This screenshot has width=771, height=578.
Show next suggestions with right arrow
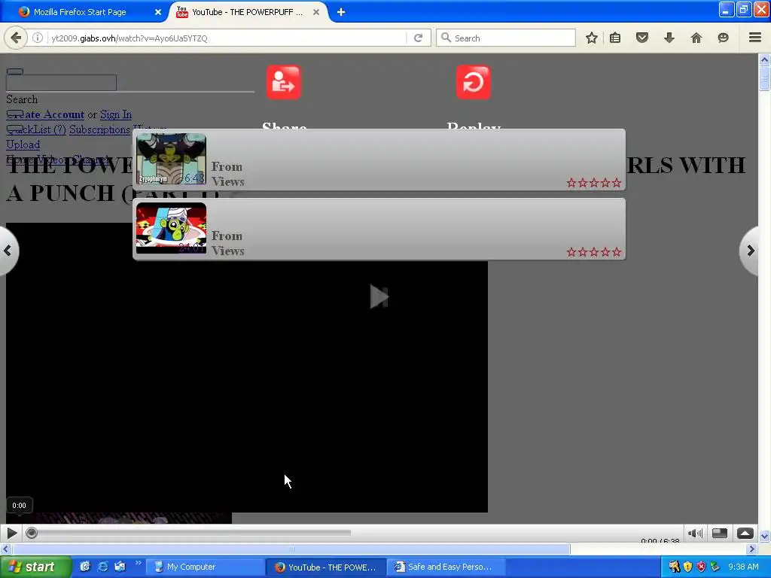pos(749,251)
